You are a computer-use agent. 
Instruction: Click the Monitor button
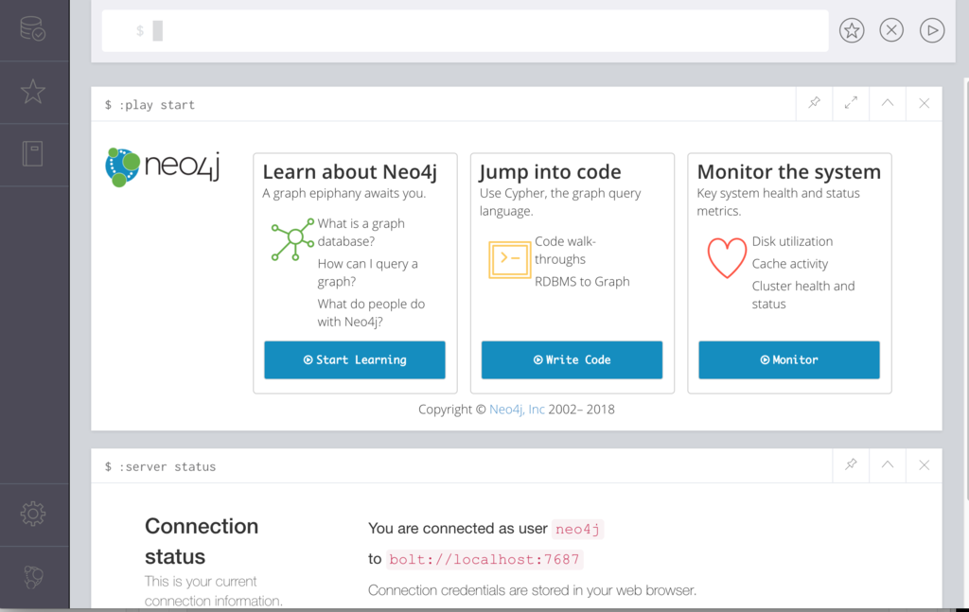click(x=789, y=360)
